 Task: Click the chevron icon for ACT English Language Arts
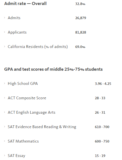pos(5,112)
